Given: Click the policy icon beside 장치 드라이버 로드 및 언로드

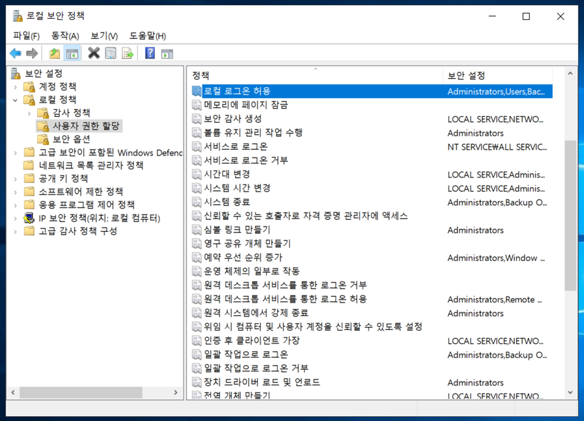Looking at the screenshot, I should pos(197,382).
